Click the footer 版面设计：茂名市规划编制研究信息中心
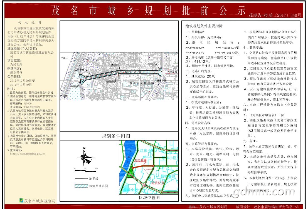Viewport: 308px width, 209px height. click(x=268, y=207)
